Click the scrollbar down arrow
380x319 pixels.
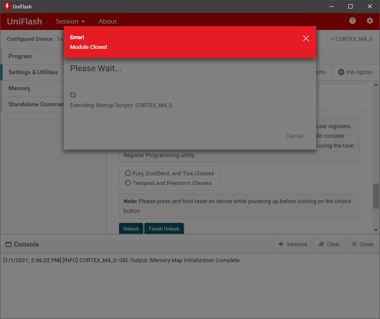376,230
